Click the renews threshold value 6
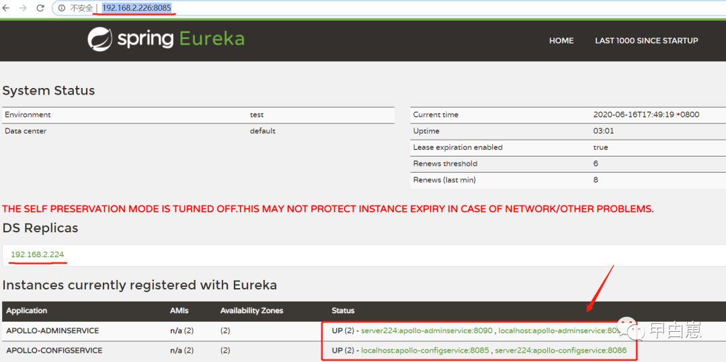Screen dimensions: 726x362 (596, 164)
